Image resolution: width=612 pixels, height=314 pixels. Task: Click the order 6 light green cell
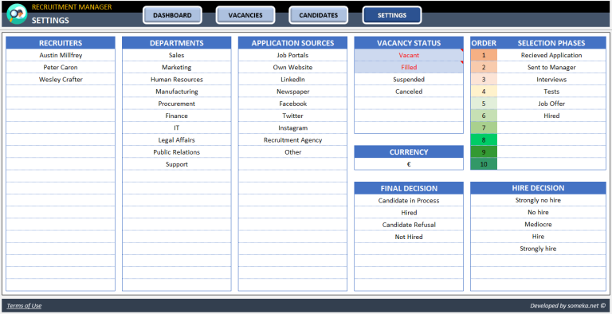tap(484, 116)
